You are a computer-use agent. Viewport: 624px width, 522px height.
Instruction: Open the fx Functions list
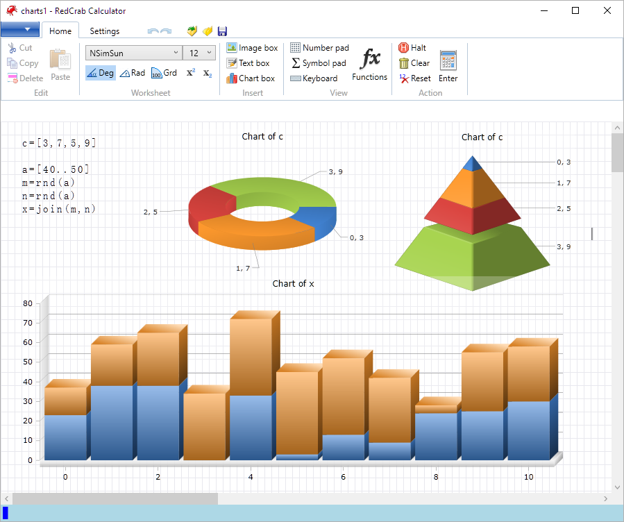(370, 64)
